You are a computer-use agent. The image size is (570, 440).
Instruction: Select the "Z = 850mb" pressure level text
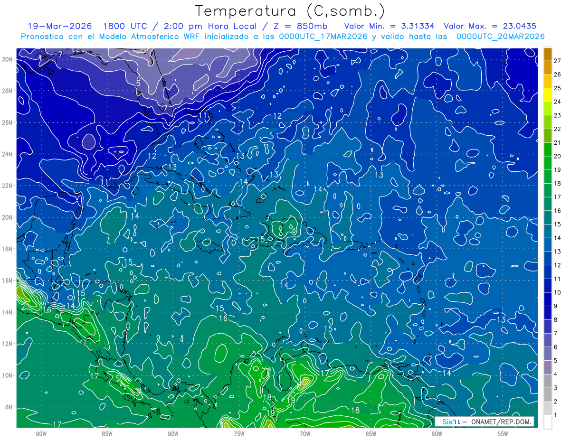point(300,26)
